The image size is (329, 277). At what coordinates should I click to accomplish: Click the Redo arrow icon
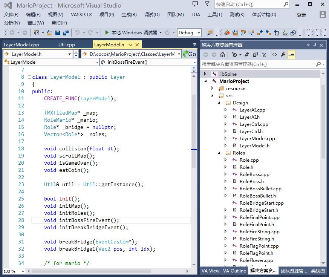click(90, 32)
